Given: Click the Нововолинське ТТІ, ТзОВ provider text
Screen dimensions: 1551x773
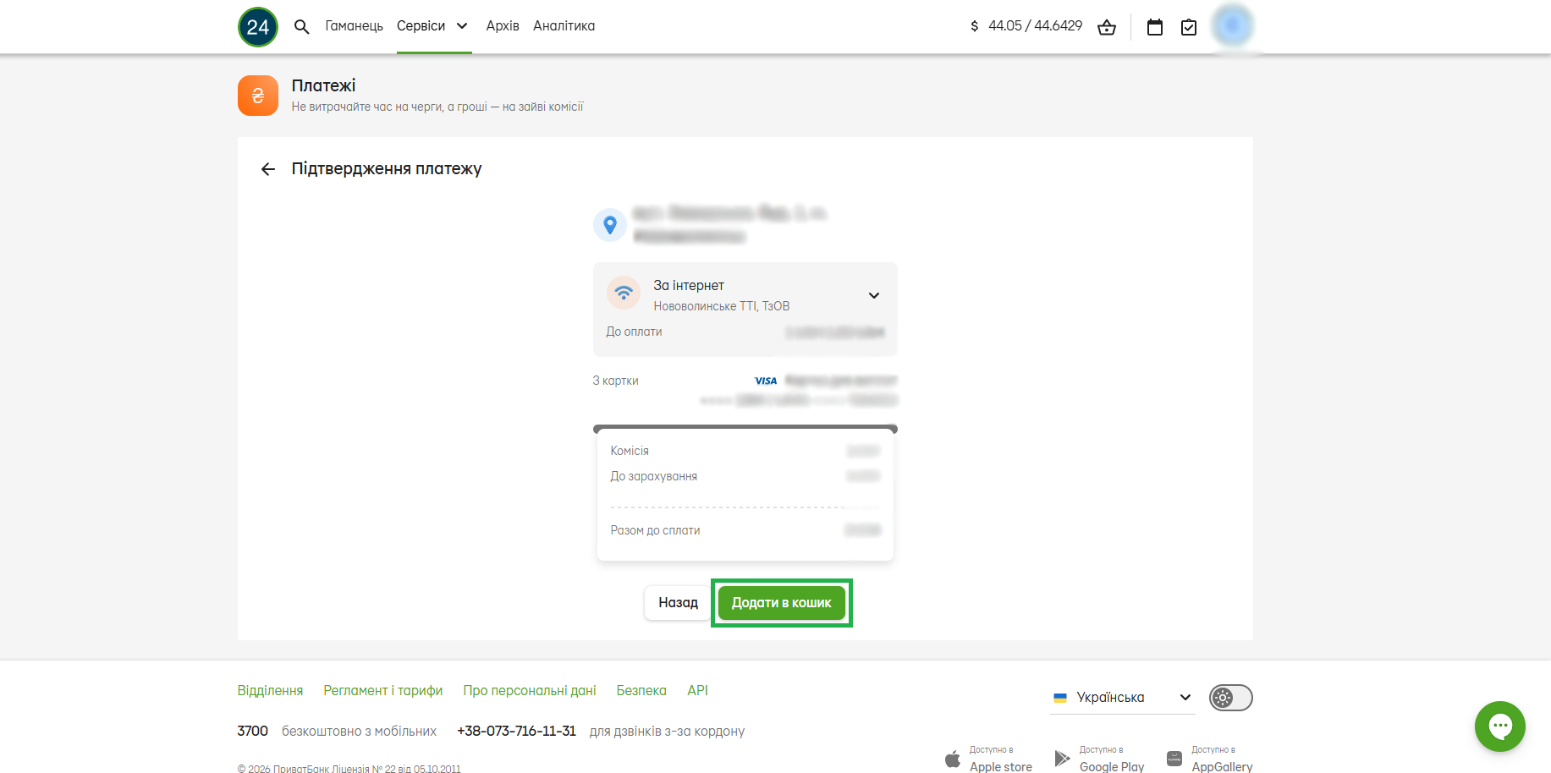Looking at the screenshot, I should [722, 306].
